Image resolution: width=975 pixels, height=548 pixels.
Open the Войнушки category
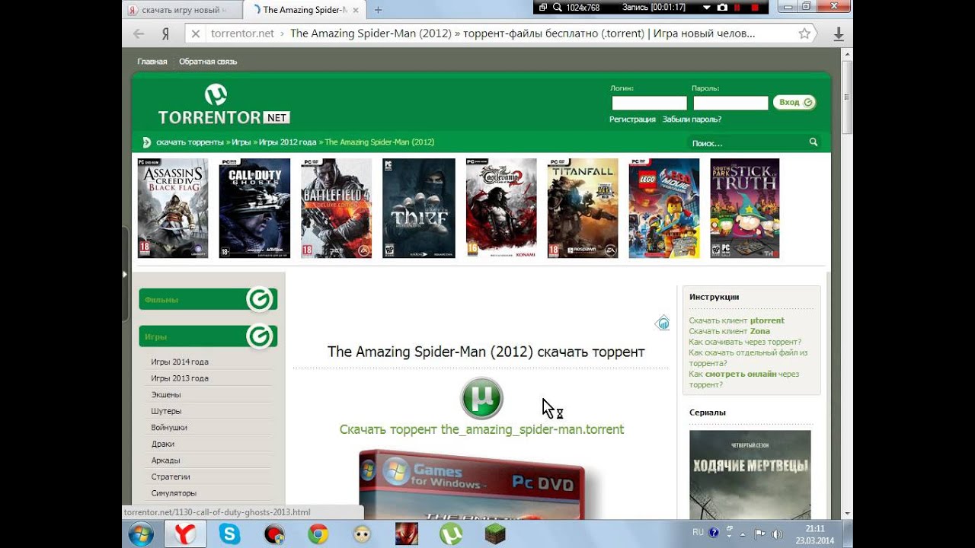(169, 427)
